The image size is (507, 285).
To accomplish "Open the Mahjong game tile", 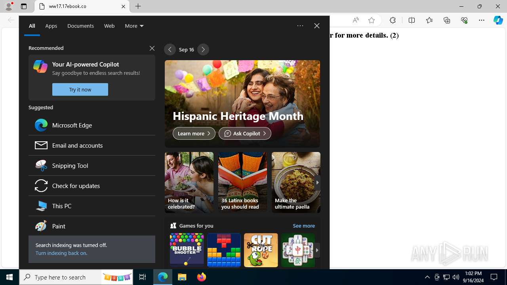I will [x=298, y=250].
